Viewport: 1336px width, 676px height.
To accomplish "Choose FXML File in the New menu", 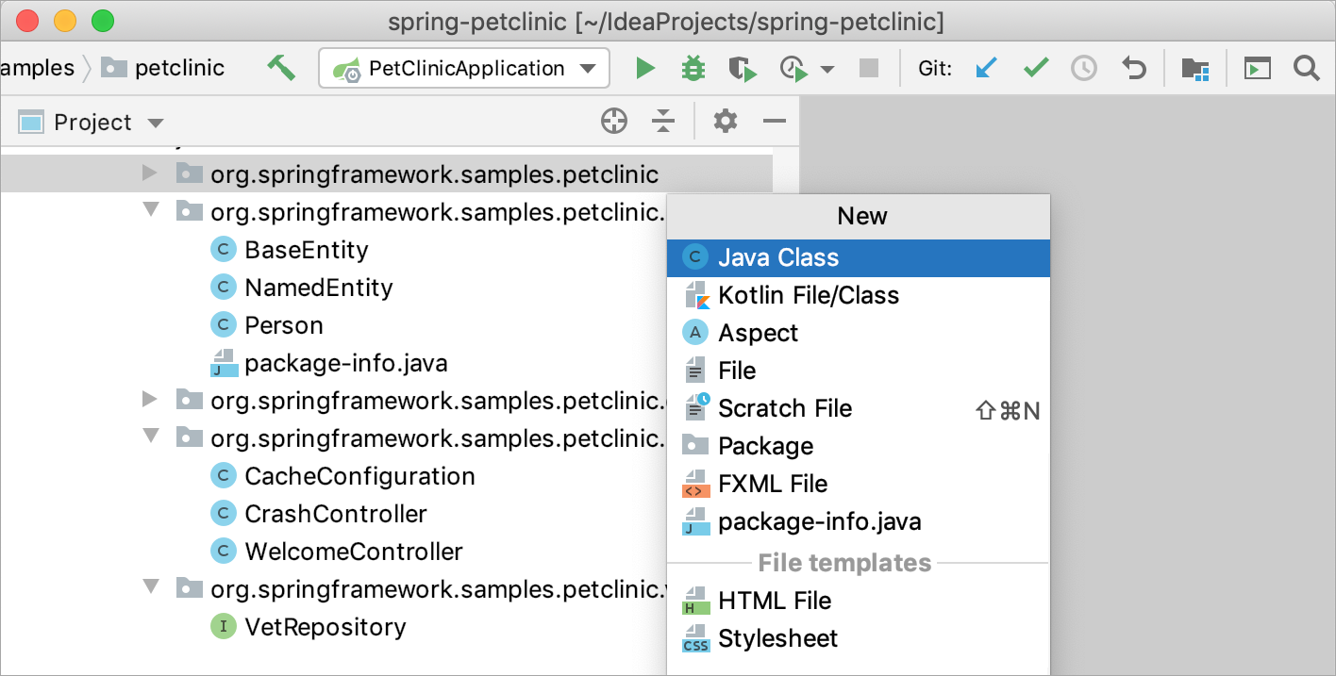I will point(859,484).
